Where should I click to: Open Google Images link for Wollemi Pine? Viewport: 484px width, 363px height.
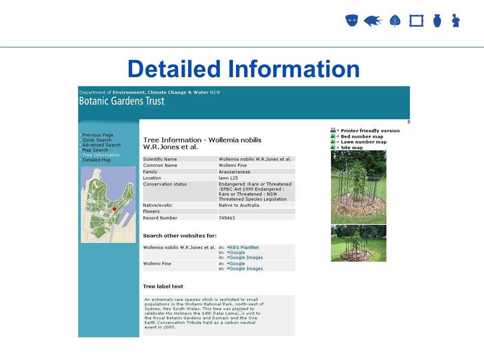(x=246, y=269)
